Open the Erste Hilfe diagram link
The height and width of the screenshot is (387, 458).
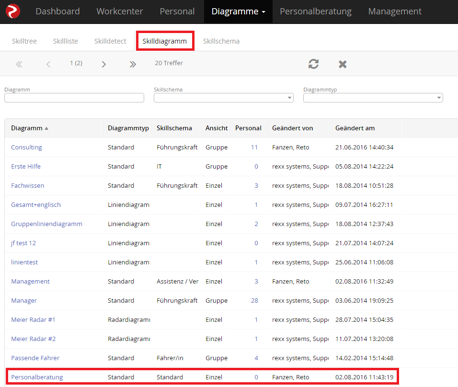coord(26,167)
